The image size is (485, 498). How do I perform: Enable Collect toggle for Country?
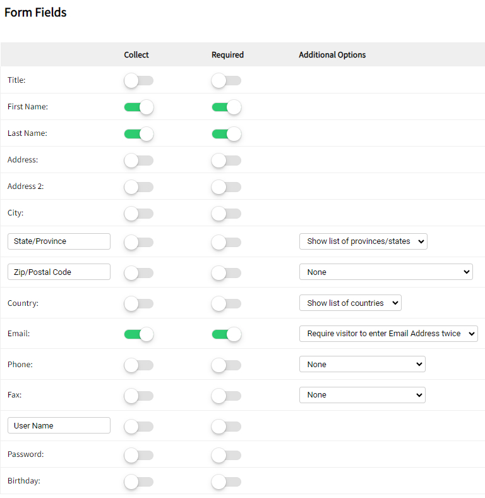[x=139, y=303]
